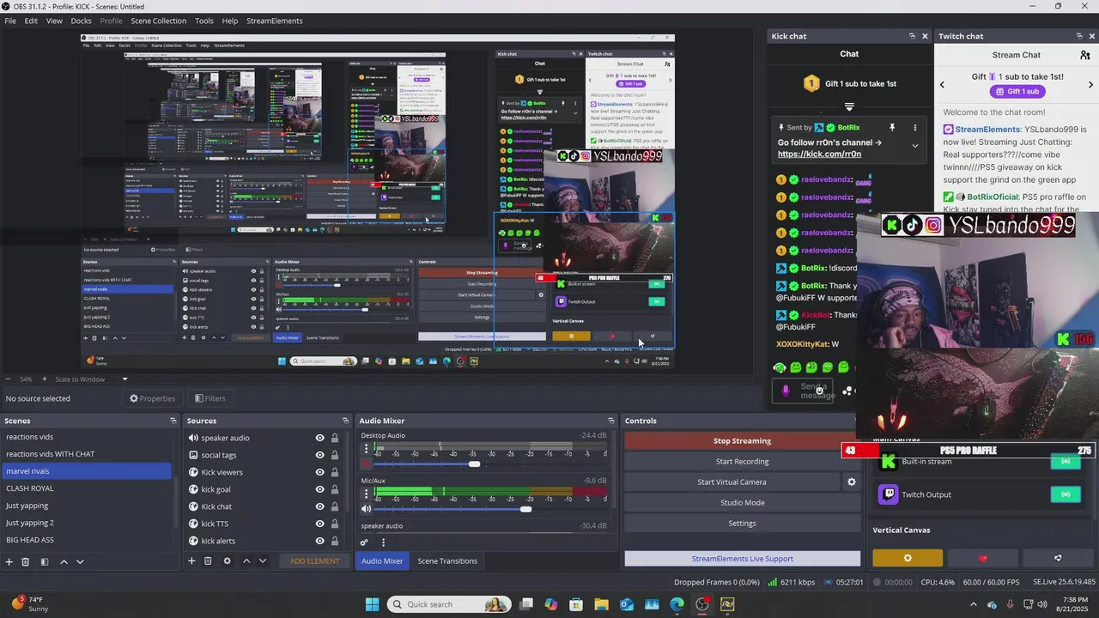This screenshot has width=1099, height=618.
Task: Expand Kick pinned message chevron
Action: [x=914, y=146]
